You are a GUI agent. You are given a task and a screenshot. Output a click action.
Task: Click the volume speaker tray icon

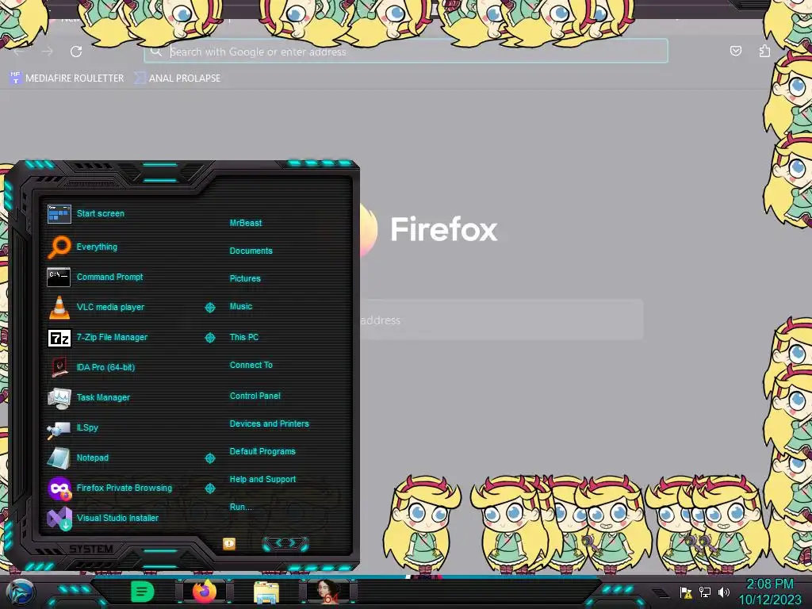pos(723,592)
